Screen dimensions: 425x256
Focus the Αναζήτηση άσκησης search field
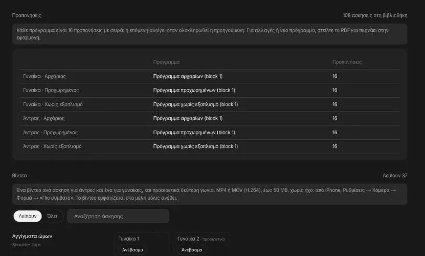click(x=118, y=216)
